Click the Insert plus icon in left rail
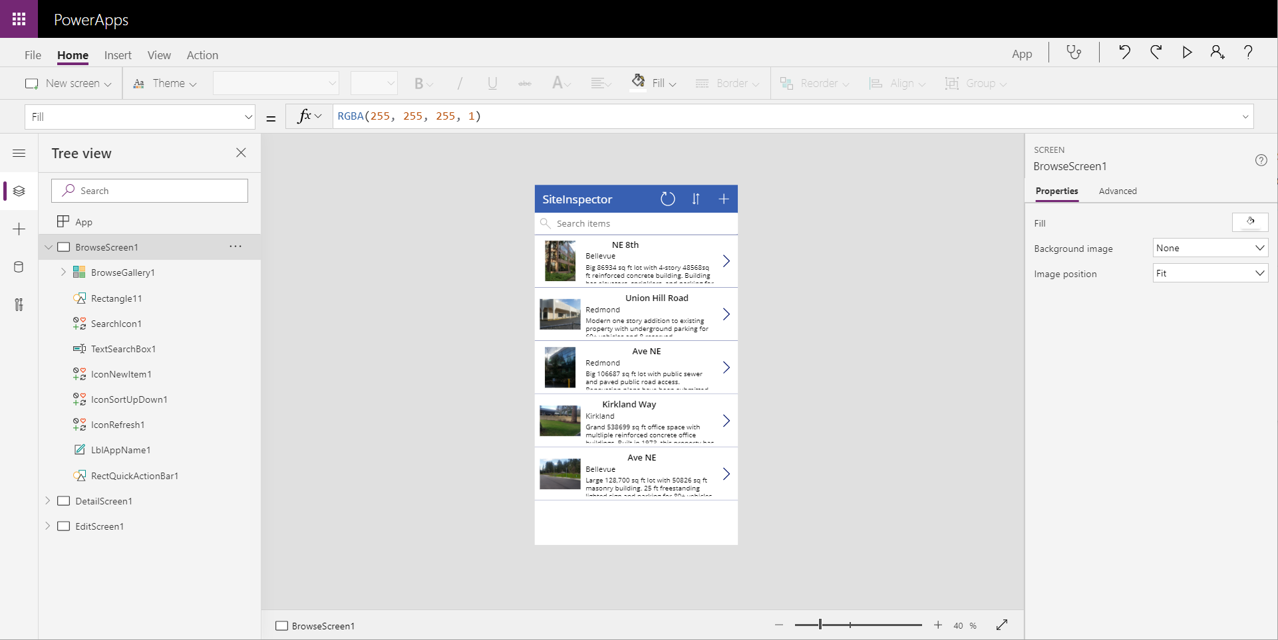Viewport: 1278px width, 640px height. [19, 229]
